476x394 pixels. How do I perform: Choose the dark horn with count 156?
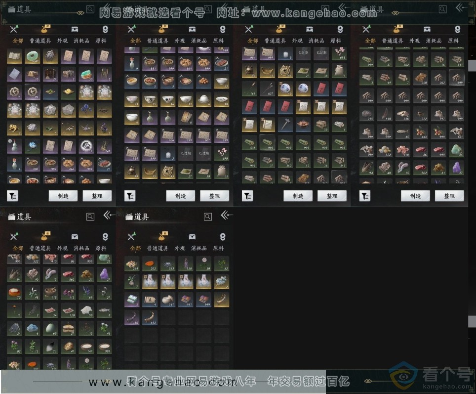(x=132, y=318)
